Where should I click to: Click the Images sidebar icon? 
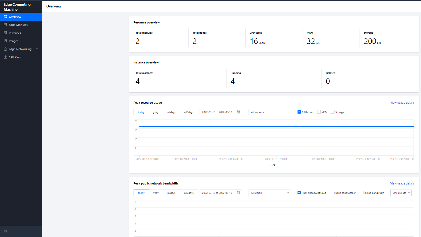(x=5, y=41)
